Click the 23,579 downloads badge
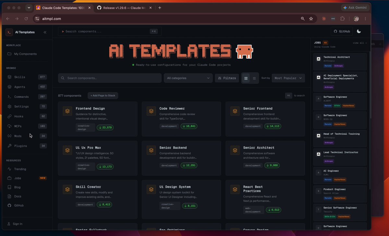The width and height of the screenshot is (389, 236). (x=105, y=128)
